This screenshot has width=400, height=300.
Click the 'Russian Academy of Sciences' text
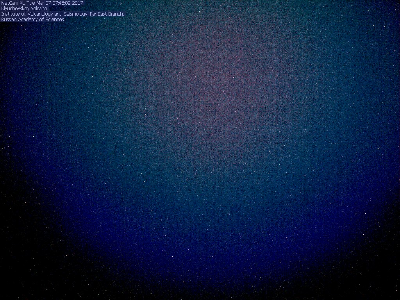click(x=32, y=20)
